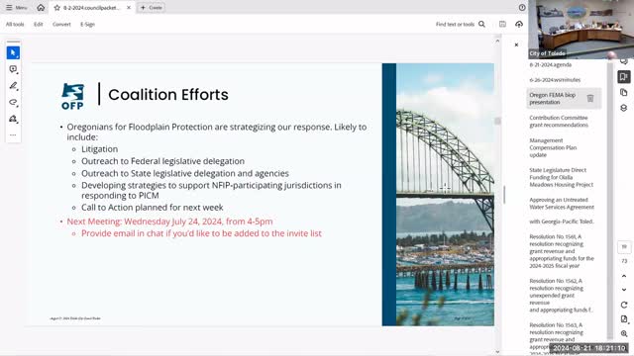This screenshot has height=356, width=634.
Task: Delete the Oregon FEMA biop presentation bookmark
Action: [590, 98]
